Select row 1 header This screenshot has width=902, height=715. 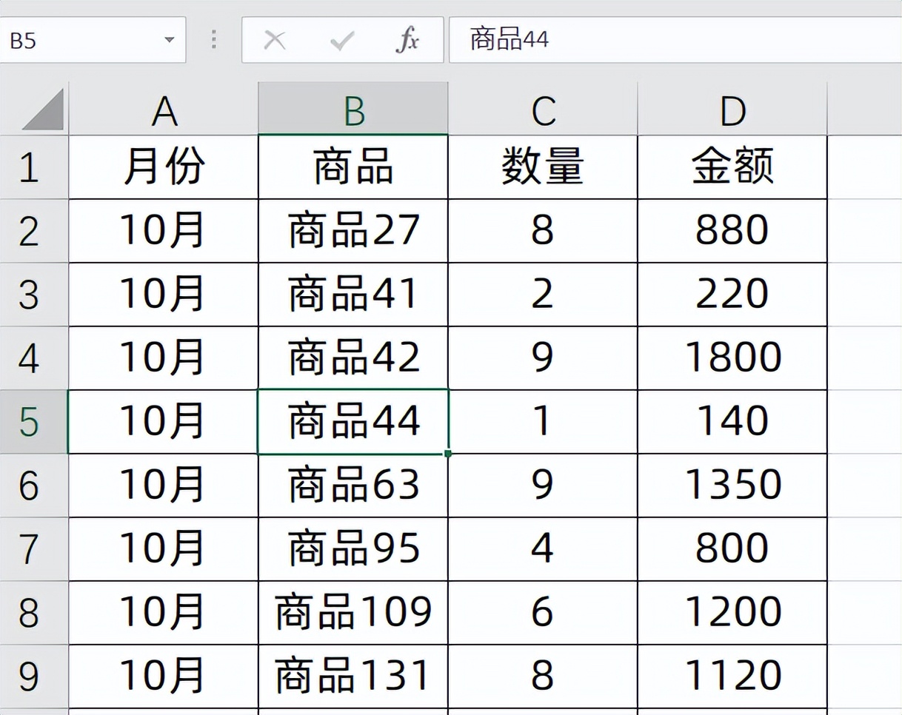pos(34,167)
